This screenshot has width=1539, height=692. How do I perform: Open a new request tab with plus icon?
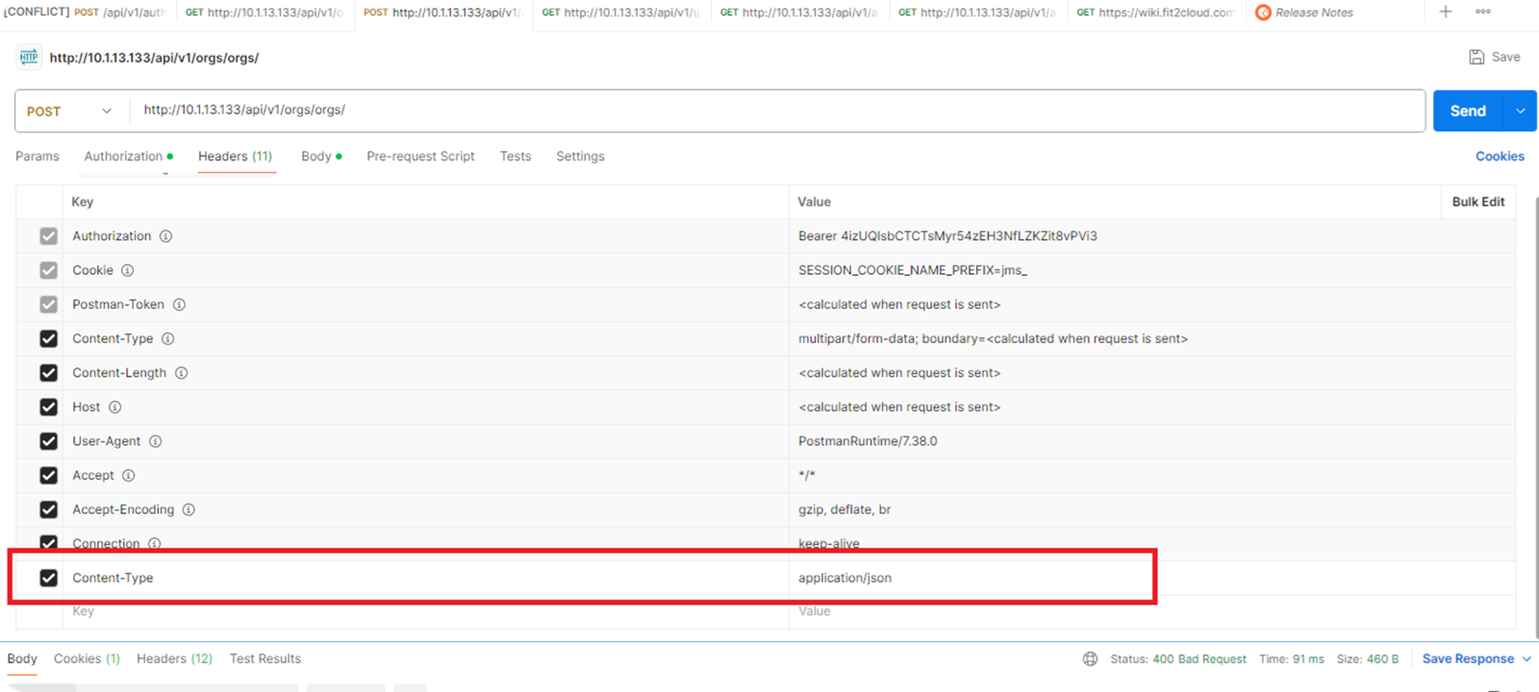point(1446,12)
